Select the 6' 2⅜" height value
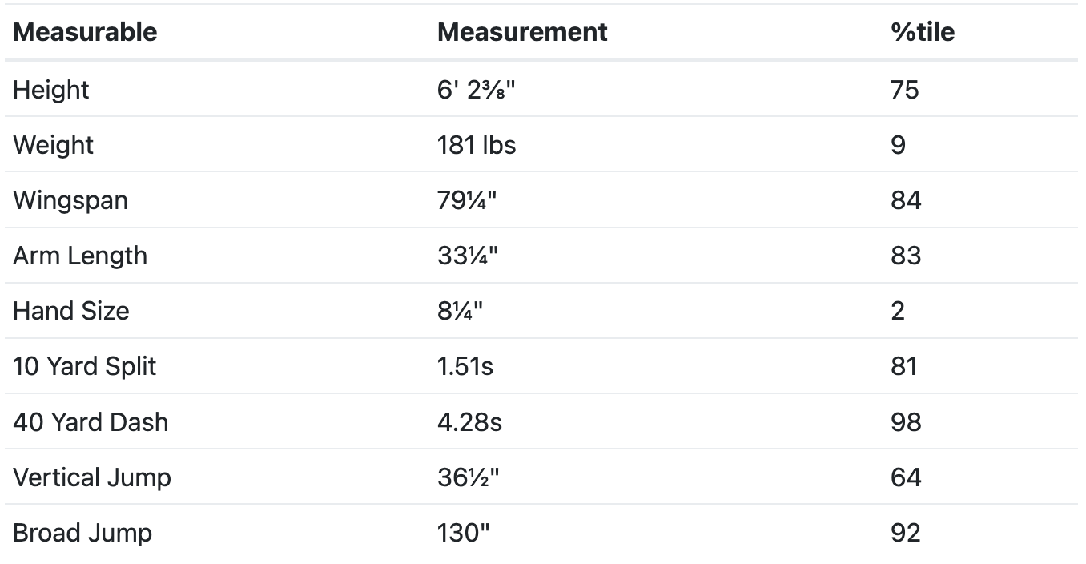 coord(477,89)
